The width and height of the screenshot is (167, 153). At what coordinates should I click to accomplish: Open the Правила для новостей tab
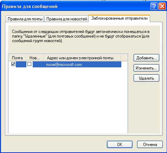click(66, 19)
